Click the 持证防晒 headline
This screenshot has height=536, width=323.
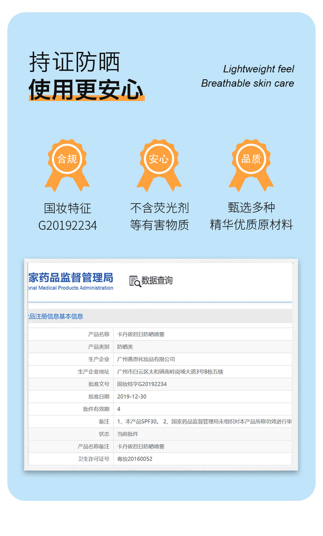click(74, 63)
